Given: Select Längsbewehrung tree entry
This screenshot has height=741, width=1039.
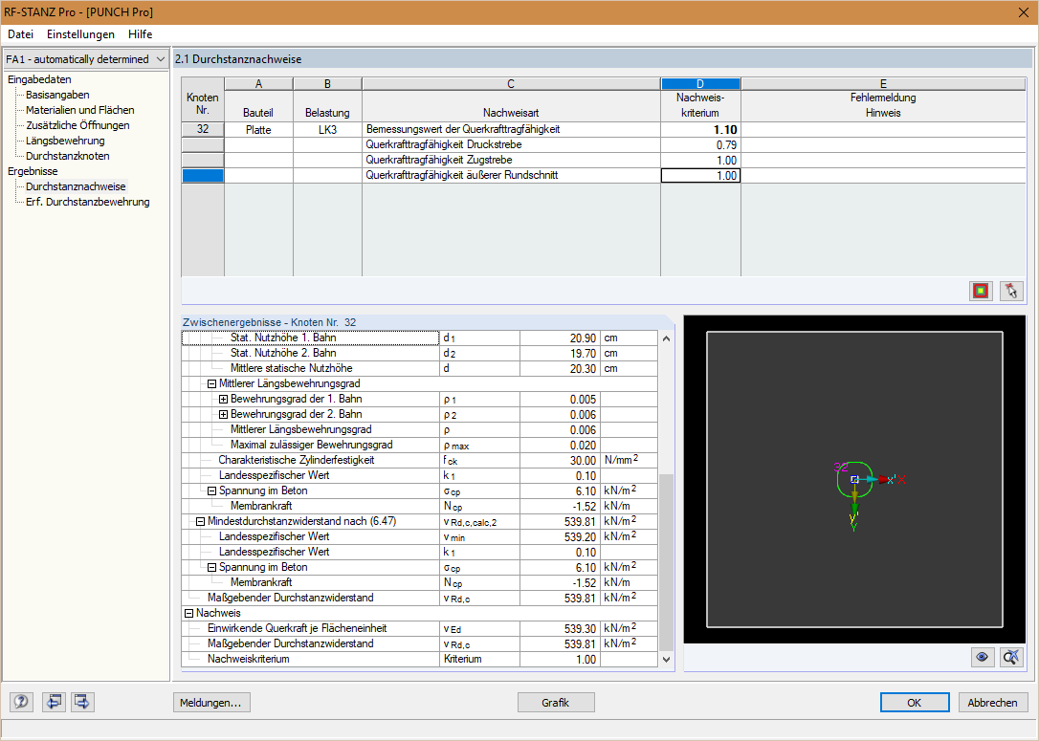Looking at the screenshot, I should [65, 141].
